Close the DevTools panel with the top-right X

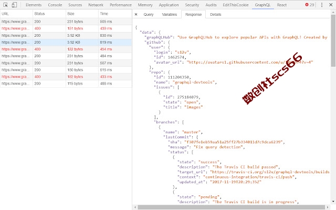pyautogui.click(x=331, y=5)
